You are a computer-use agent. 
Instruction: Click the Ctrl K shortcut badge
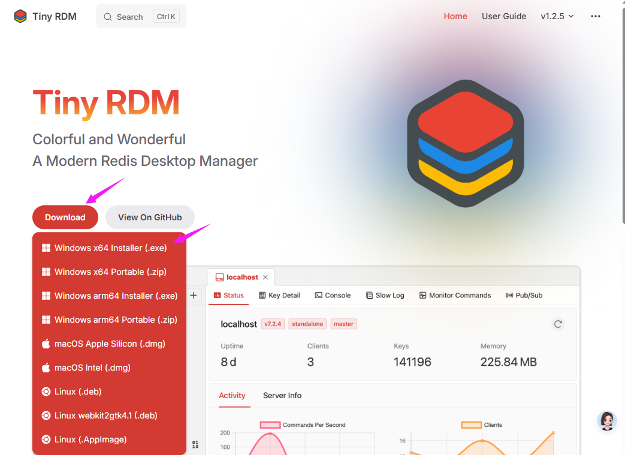(166, 16)
